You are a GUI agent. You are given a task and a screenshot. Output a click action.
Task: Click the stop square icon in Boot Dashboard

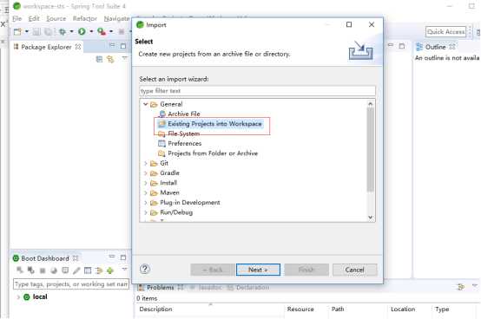click(43, 270)
